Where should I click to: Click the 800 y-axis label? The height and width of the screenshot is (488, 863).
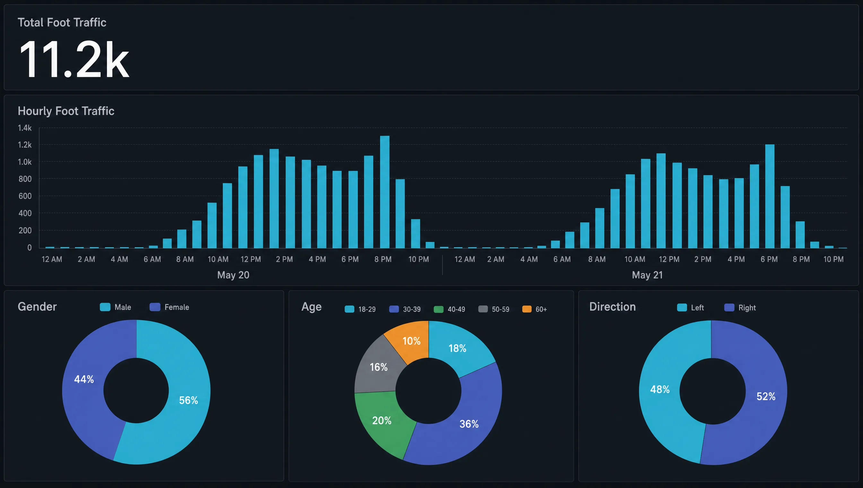(25, 179)
